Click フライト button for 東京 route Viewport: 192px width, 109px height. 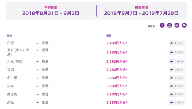[177, 52]
